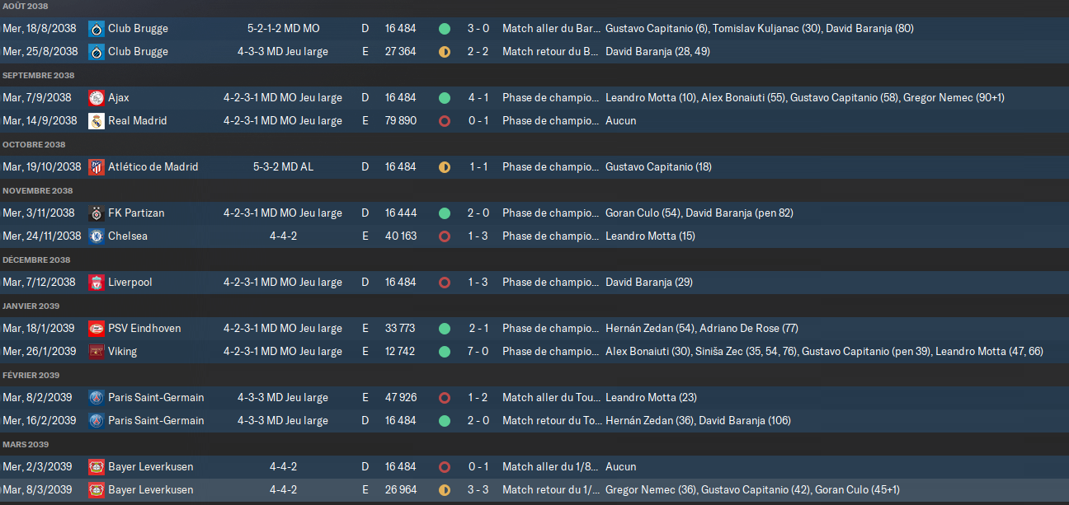
Task: Click the 79 890 attendance at Real Madrid
Action: tap(401, 120)
